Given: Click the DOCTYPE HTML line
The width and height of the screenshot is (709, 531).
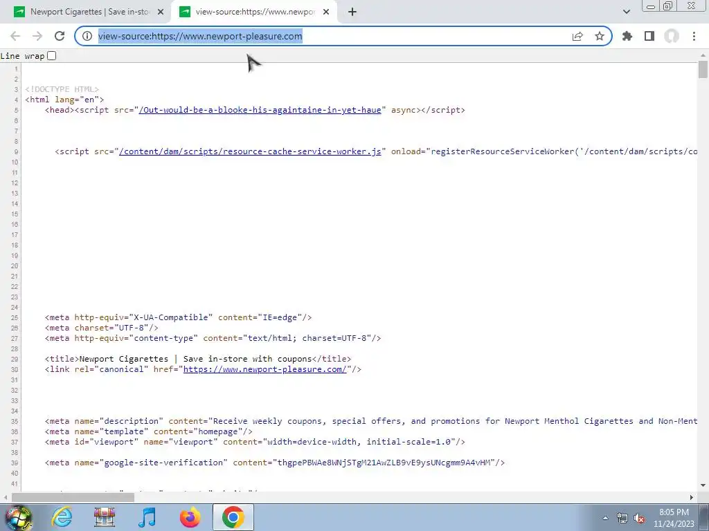Looking at the screenshot, I should pos(62,89).
